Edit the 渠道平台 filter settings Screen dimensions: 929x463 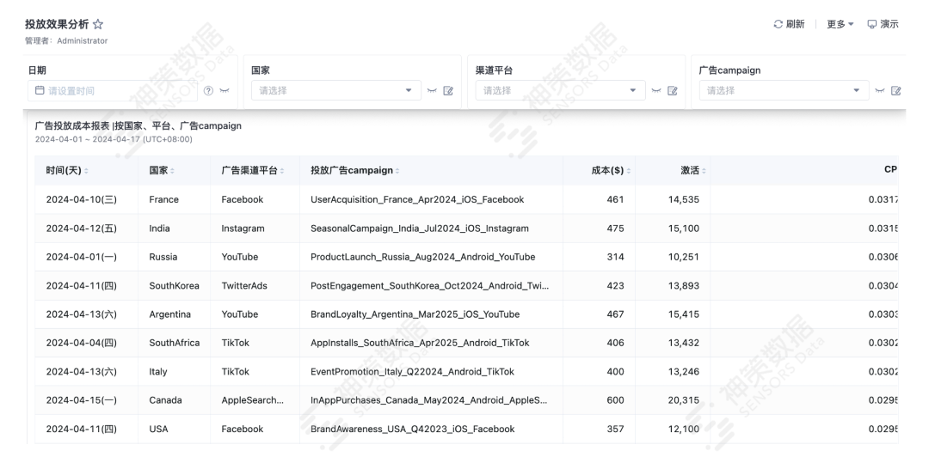673,90
